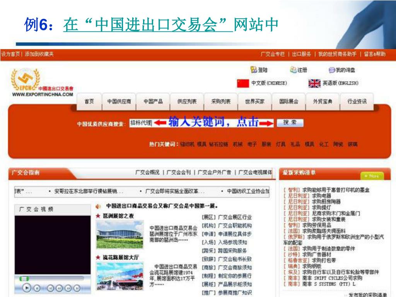396x297 pixels.
Task: Open 广交会概况 link
Action: [147, 172]
